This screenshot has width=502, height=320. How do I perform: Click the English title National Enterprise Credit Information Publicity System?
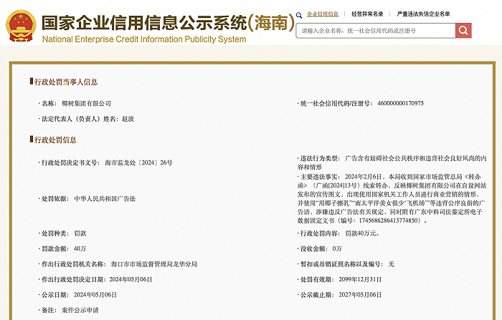pyautogui.click(x=144, y=39)
